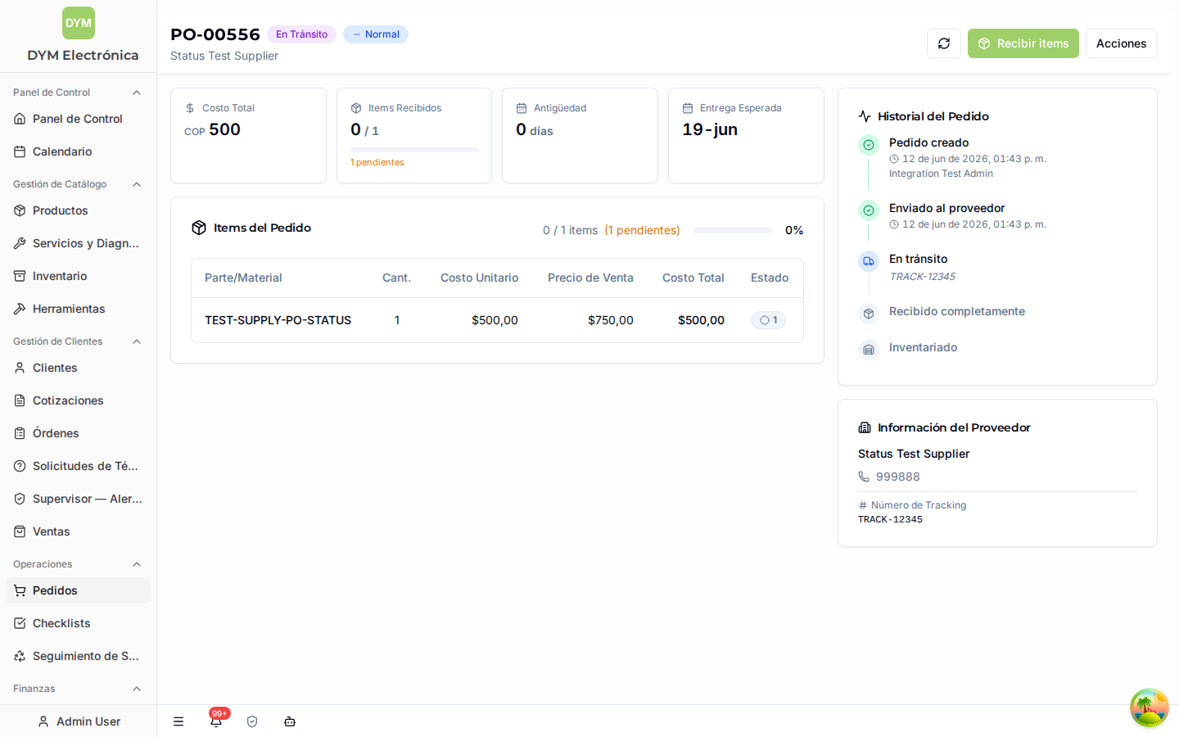Click the Parte/Material column header

(243, 278)
